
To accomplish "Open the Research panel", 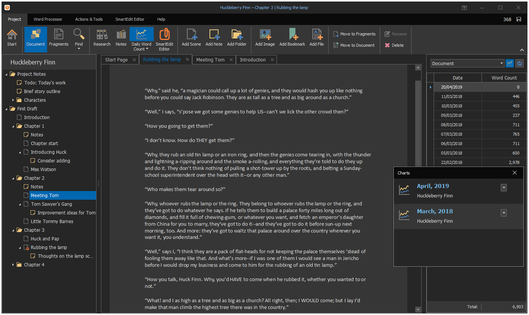I will coord(102,38).
